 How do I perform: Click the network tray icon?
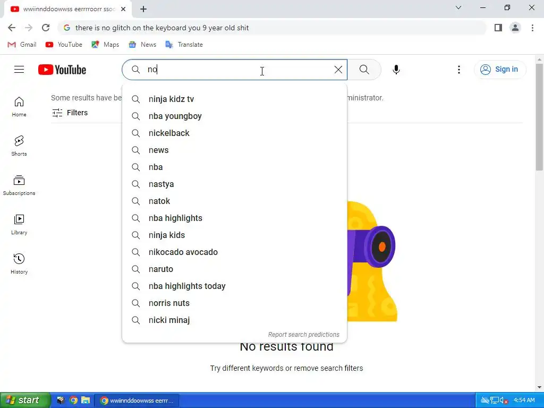tap(495, 401)
